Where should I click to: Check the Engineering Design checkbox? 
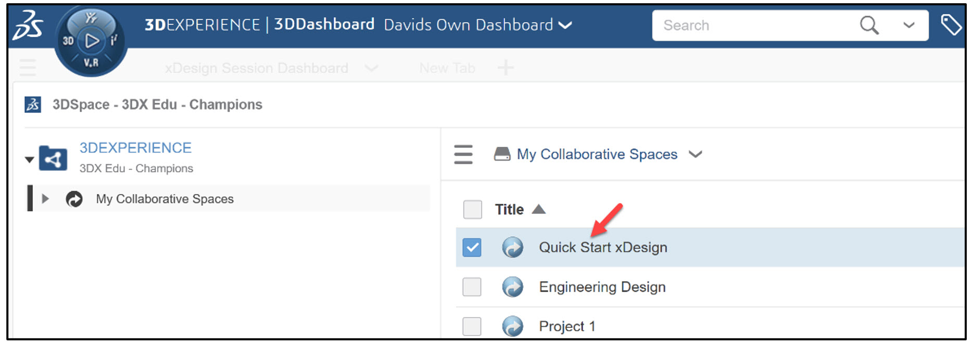471,287
